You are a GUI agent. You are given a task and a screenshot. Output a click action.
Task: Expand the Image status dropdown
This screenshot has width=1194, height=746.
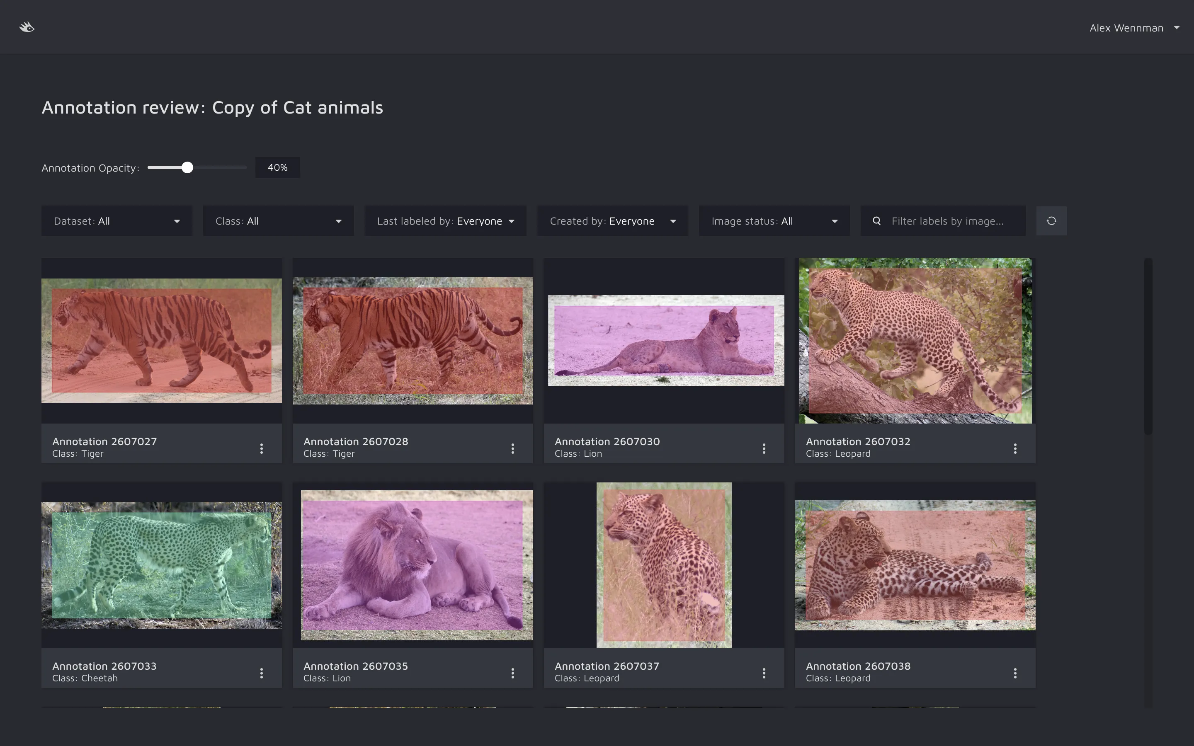pos(774,221)
